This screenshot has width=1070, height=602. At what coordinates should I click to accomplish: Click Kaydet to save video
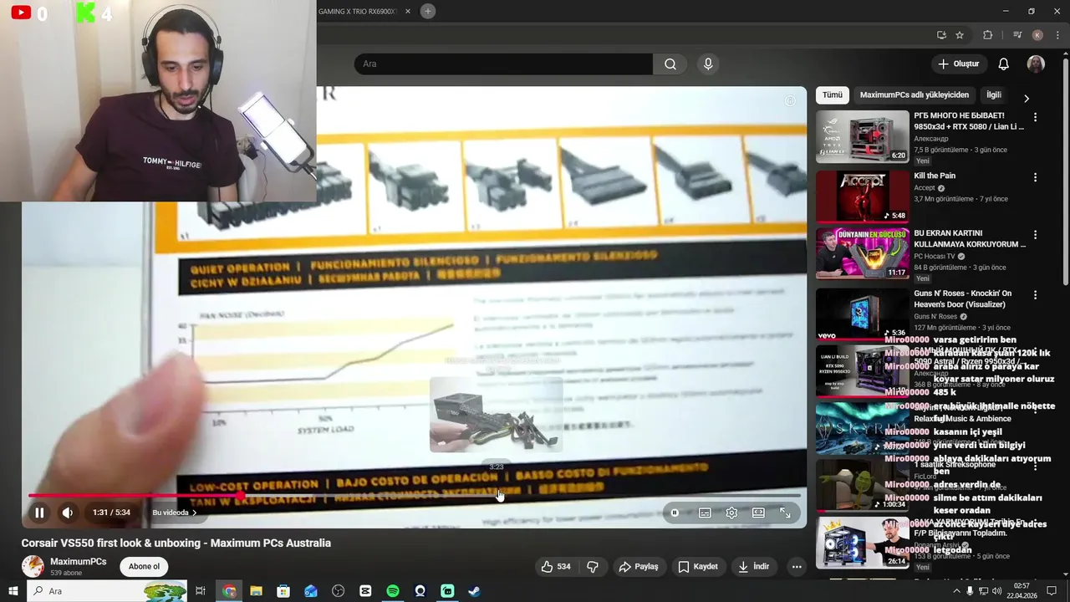click(698, 567)
